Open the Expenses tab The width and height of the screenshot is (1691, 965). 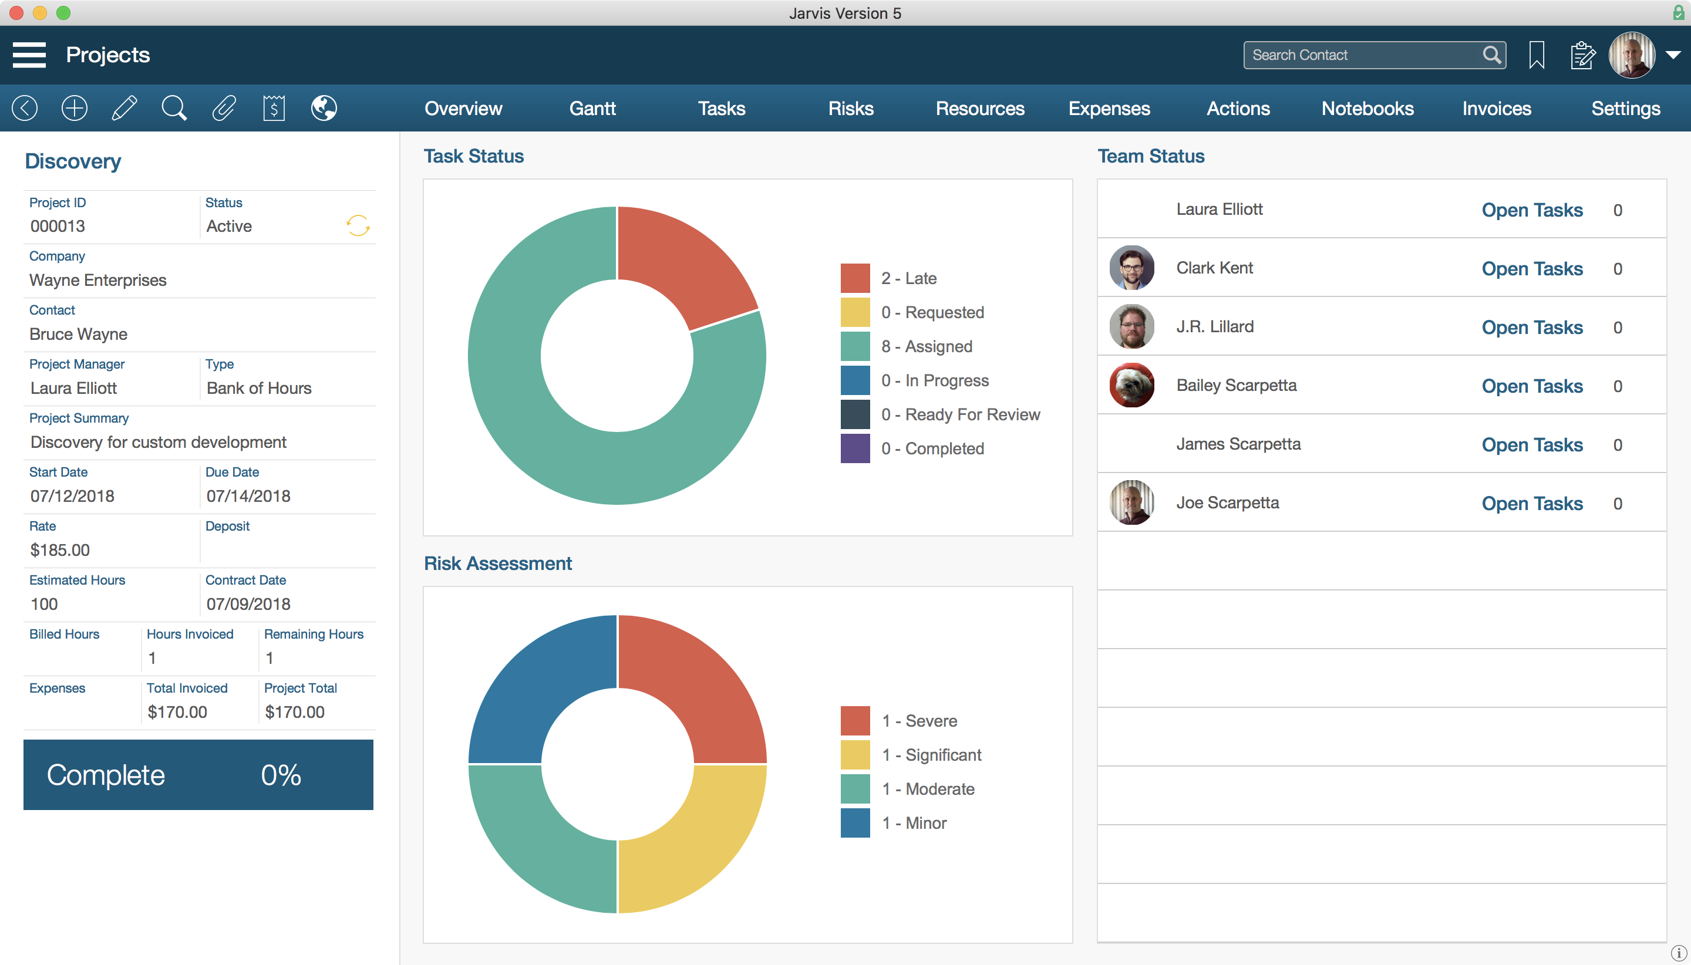[x=1109, y=108]
